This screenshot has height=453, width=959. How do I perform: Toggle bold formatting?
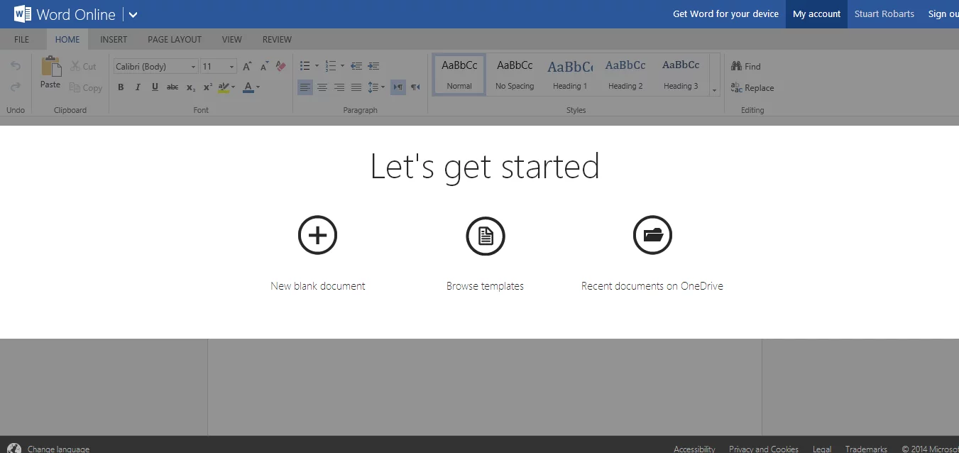(x=121, y=87)
